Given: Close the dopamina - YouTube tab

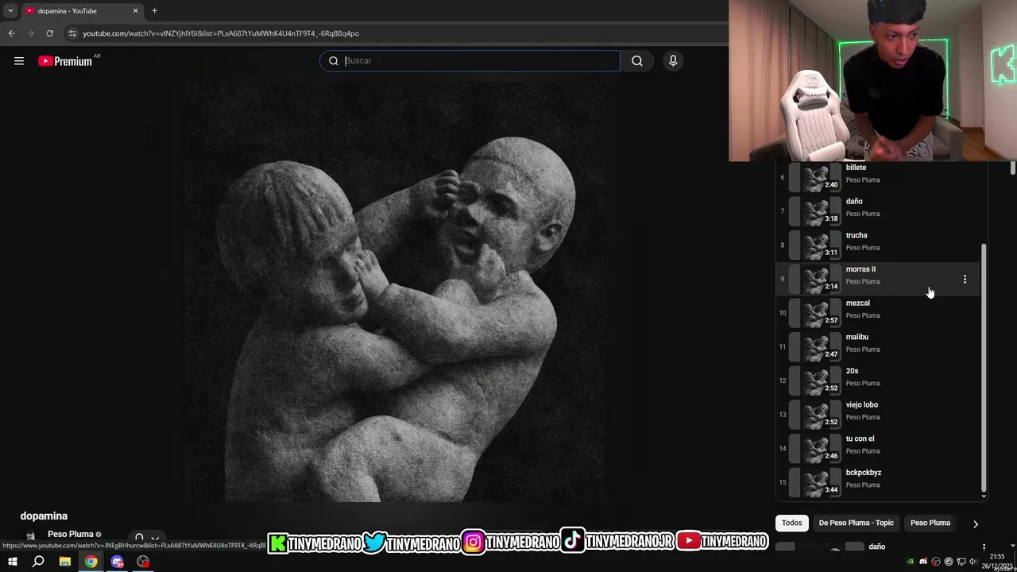Looking at the screenshot, I should click(135, 11).
